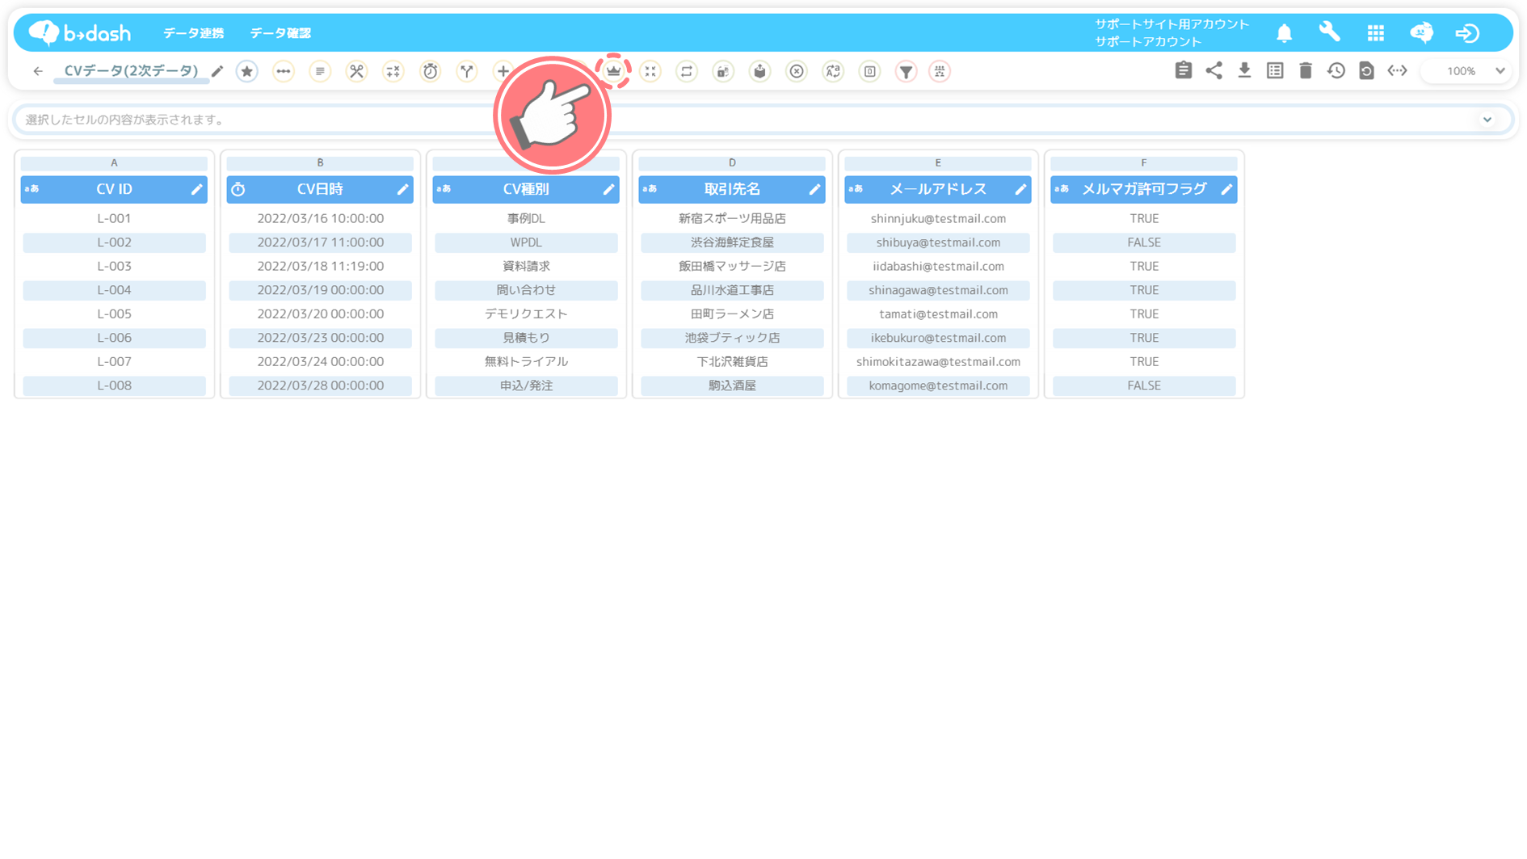The height and width of the screenshot is (859, 1527).
Task: Download the data with the download icon
Action: [1244, 70]
